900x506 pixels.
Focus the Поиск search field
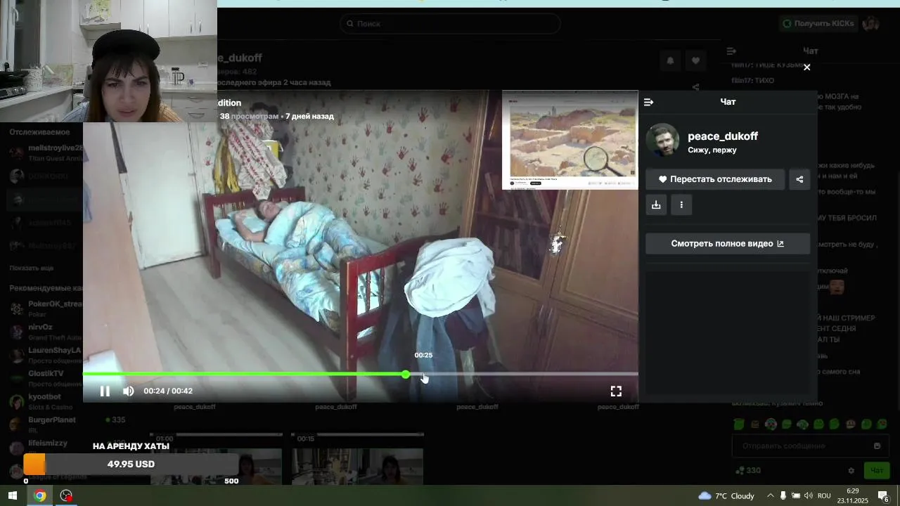click(x=450, y=24)
